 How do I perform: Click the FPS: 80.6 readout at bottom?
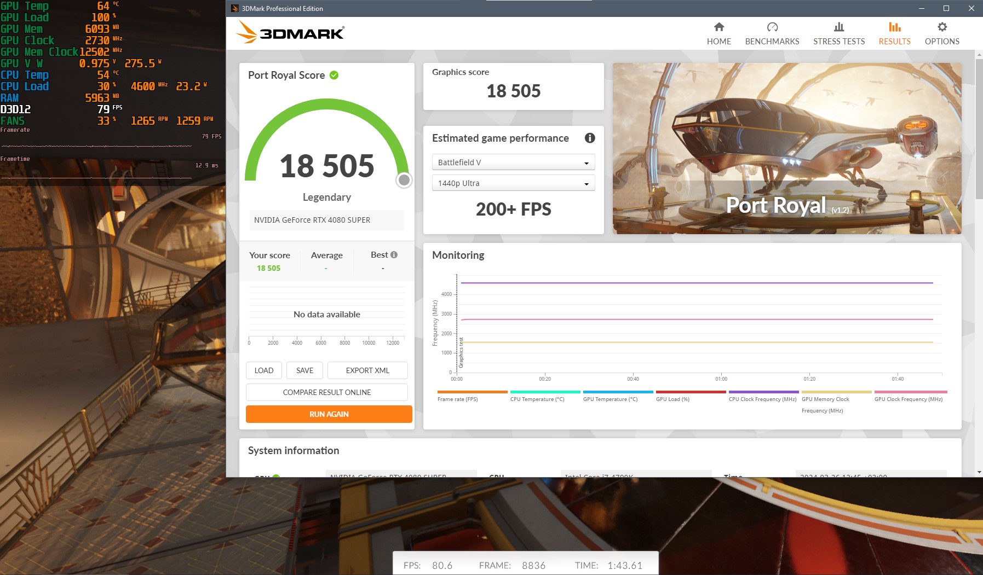428,566
